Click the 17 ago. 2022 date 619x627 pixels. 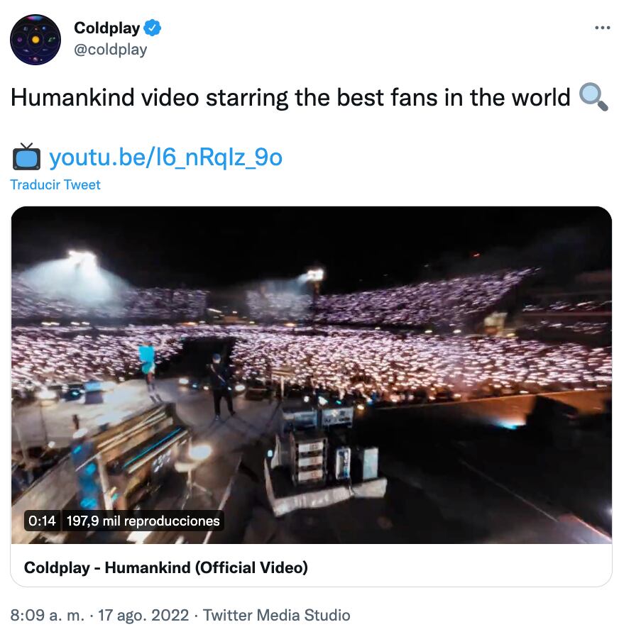(144, 614)
